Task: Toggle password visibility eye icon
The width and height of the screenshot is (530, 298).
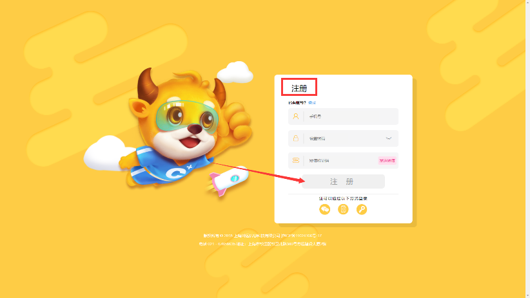Action: (389, 138)
